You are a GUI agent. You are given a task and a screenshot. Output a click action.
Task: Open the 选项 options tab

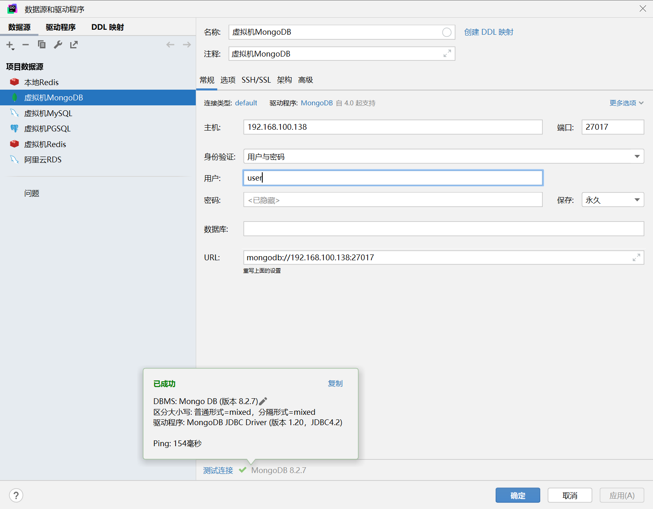tap(228, 80)
